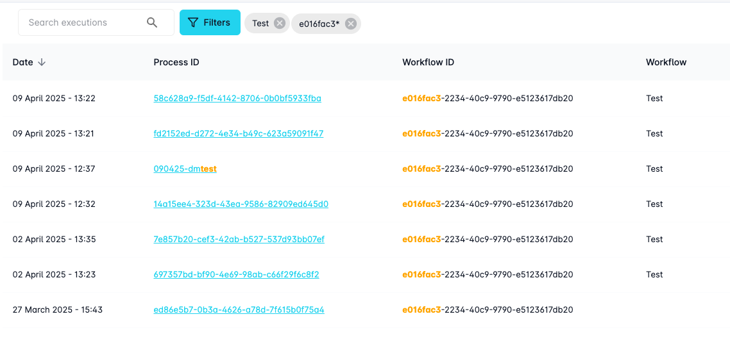Click the Test workflow cell in the 02 April 13:35 row
Screen dimensions: 730x346
pos(654,239)
